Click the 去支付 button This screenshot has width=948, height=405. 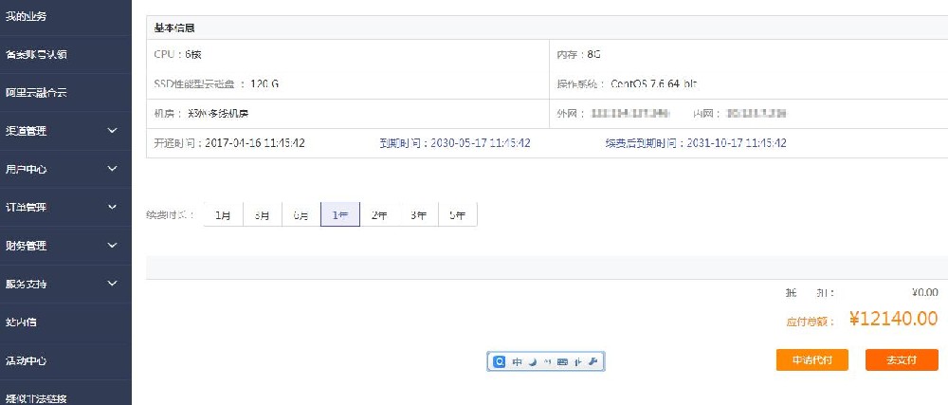click(902, 359)
